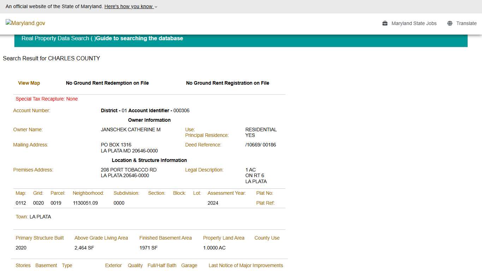Click the Special Tax Recapture None text
482x271 pixels.
pyautogui.click(x=47, y=99)
